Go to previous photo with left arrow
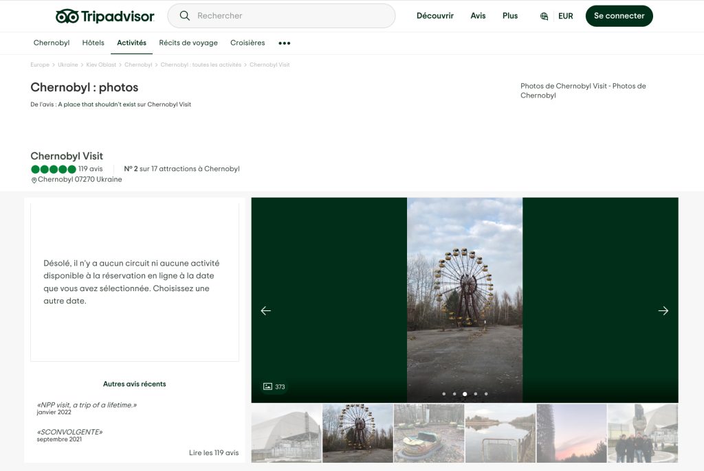Image resolution: width=704 pixels, height=471 pixels. [266, 310]
